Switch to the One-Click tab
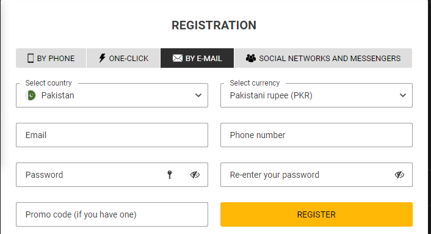The image size is (431, 234). [123, 58]
